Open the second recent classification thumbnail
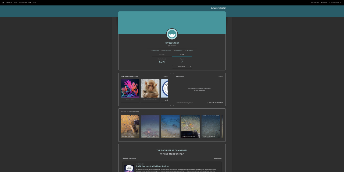344x172 pixels. [150, 127]
